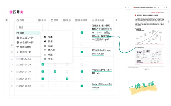Click the calendar icon beside 2021-04-28
Viewport: 171px width, 106px height.
pyautogui.click(x=17, y=59)
